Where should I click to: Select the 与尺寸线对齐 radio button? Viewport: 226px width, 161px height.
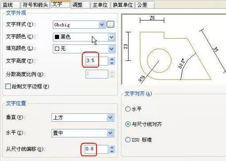pos(128,124)
